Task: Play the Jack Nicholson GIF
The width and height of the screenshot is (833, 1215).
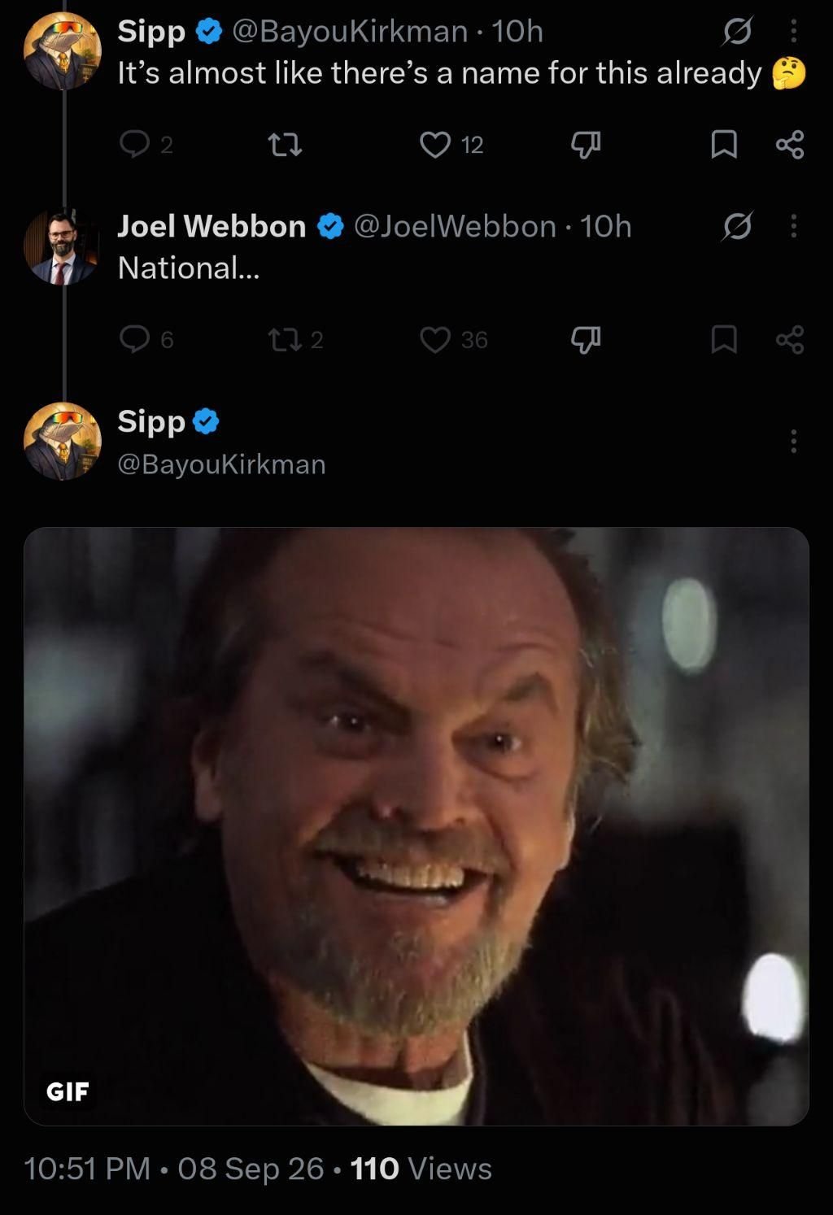Action: tap(416, 826)
